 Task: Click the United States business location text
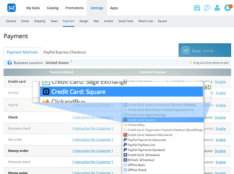click(x=57, y=63)
